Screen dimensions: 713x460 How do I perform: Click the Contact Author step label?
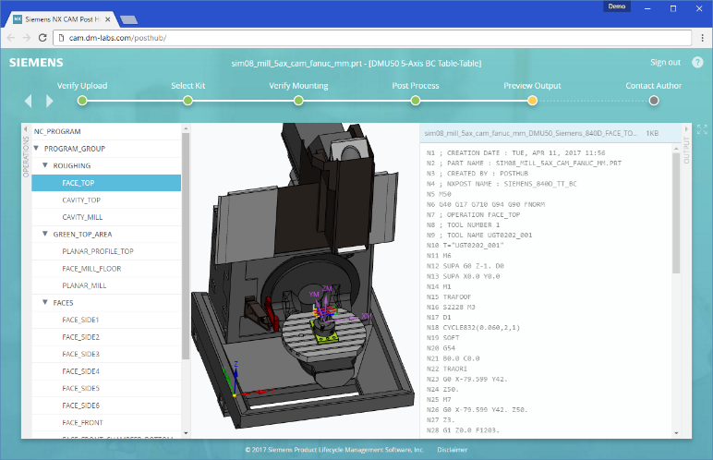(x=654, y=86)
